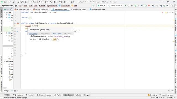
Task: Click the red error indicator in editor
Action: [163, 13]
